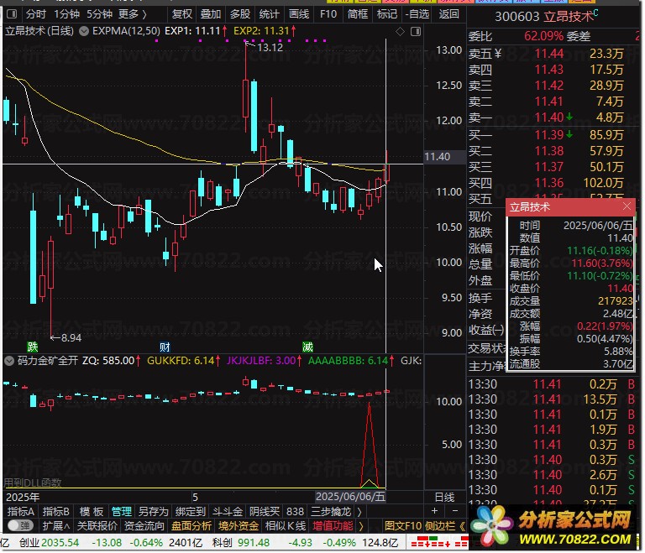This screenshot has width=645, height=553.
Task: Click the 标记 toolbar button
Action: click(x=386, y=14)
